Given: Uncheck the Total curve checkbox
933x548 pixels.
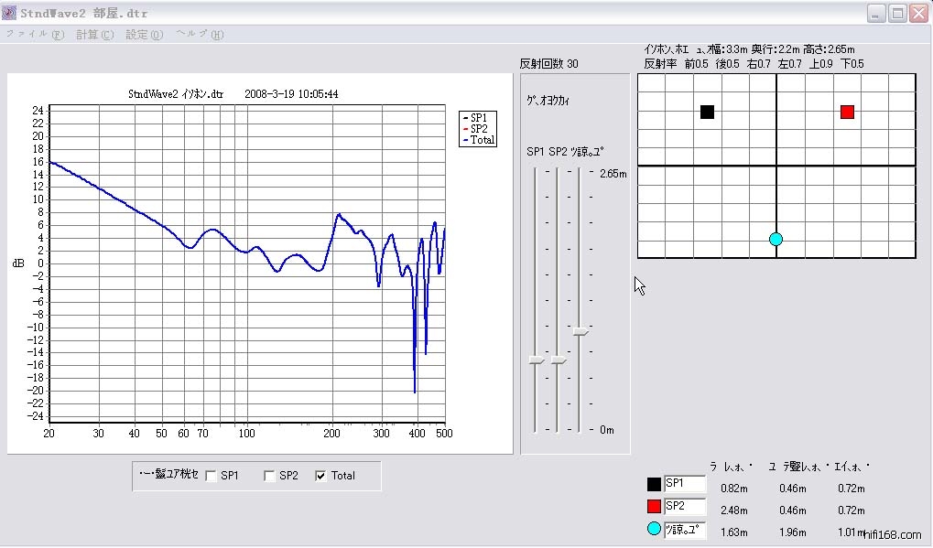Looking at the screenshot, I should coord(321,476).
